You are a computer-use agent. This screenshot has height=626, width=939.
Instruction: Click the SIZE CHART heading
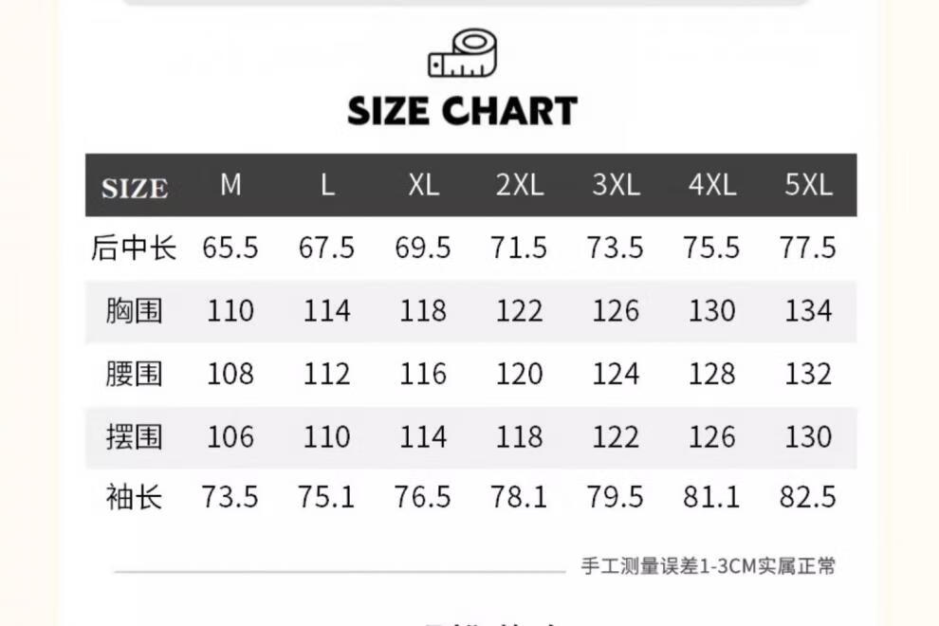click(x=462, y=111)
